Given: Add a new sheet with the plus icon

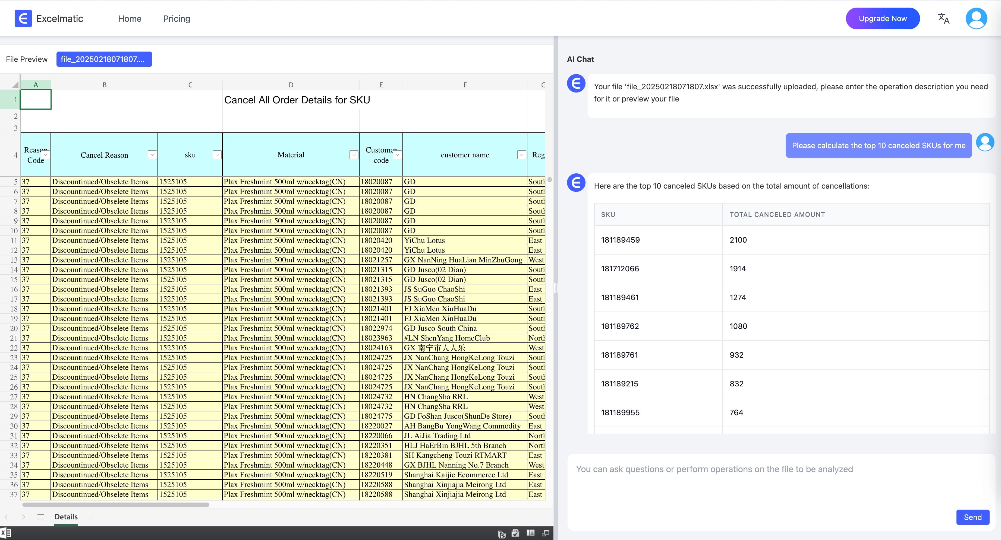Looking at the screenshot, I should click(91, 517).
